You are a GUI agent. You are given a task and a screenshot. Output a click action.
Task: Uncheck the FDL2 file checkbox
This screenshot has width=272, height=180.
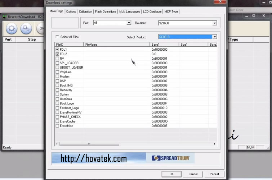(x=58, y=54)
